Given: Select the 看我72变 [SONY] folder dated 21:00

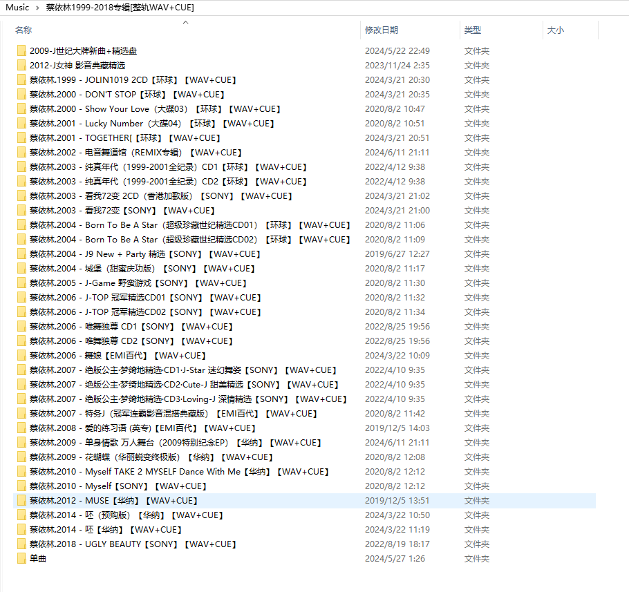Looking at the screenshot, I should pos(122,211).
